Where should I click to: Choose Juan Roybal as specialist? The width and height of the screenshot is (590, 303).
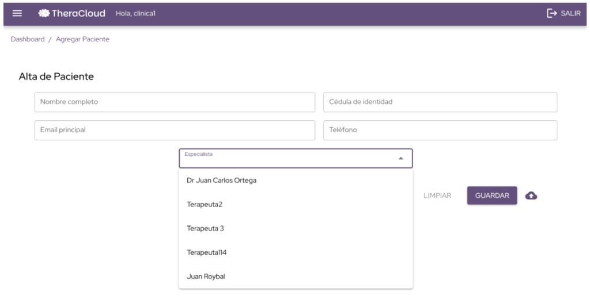(206, 277)
